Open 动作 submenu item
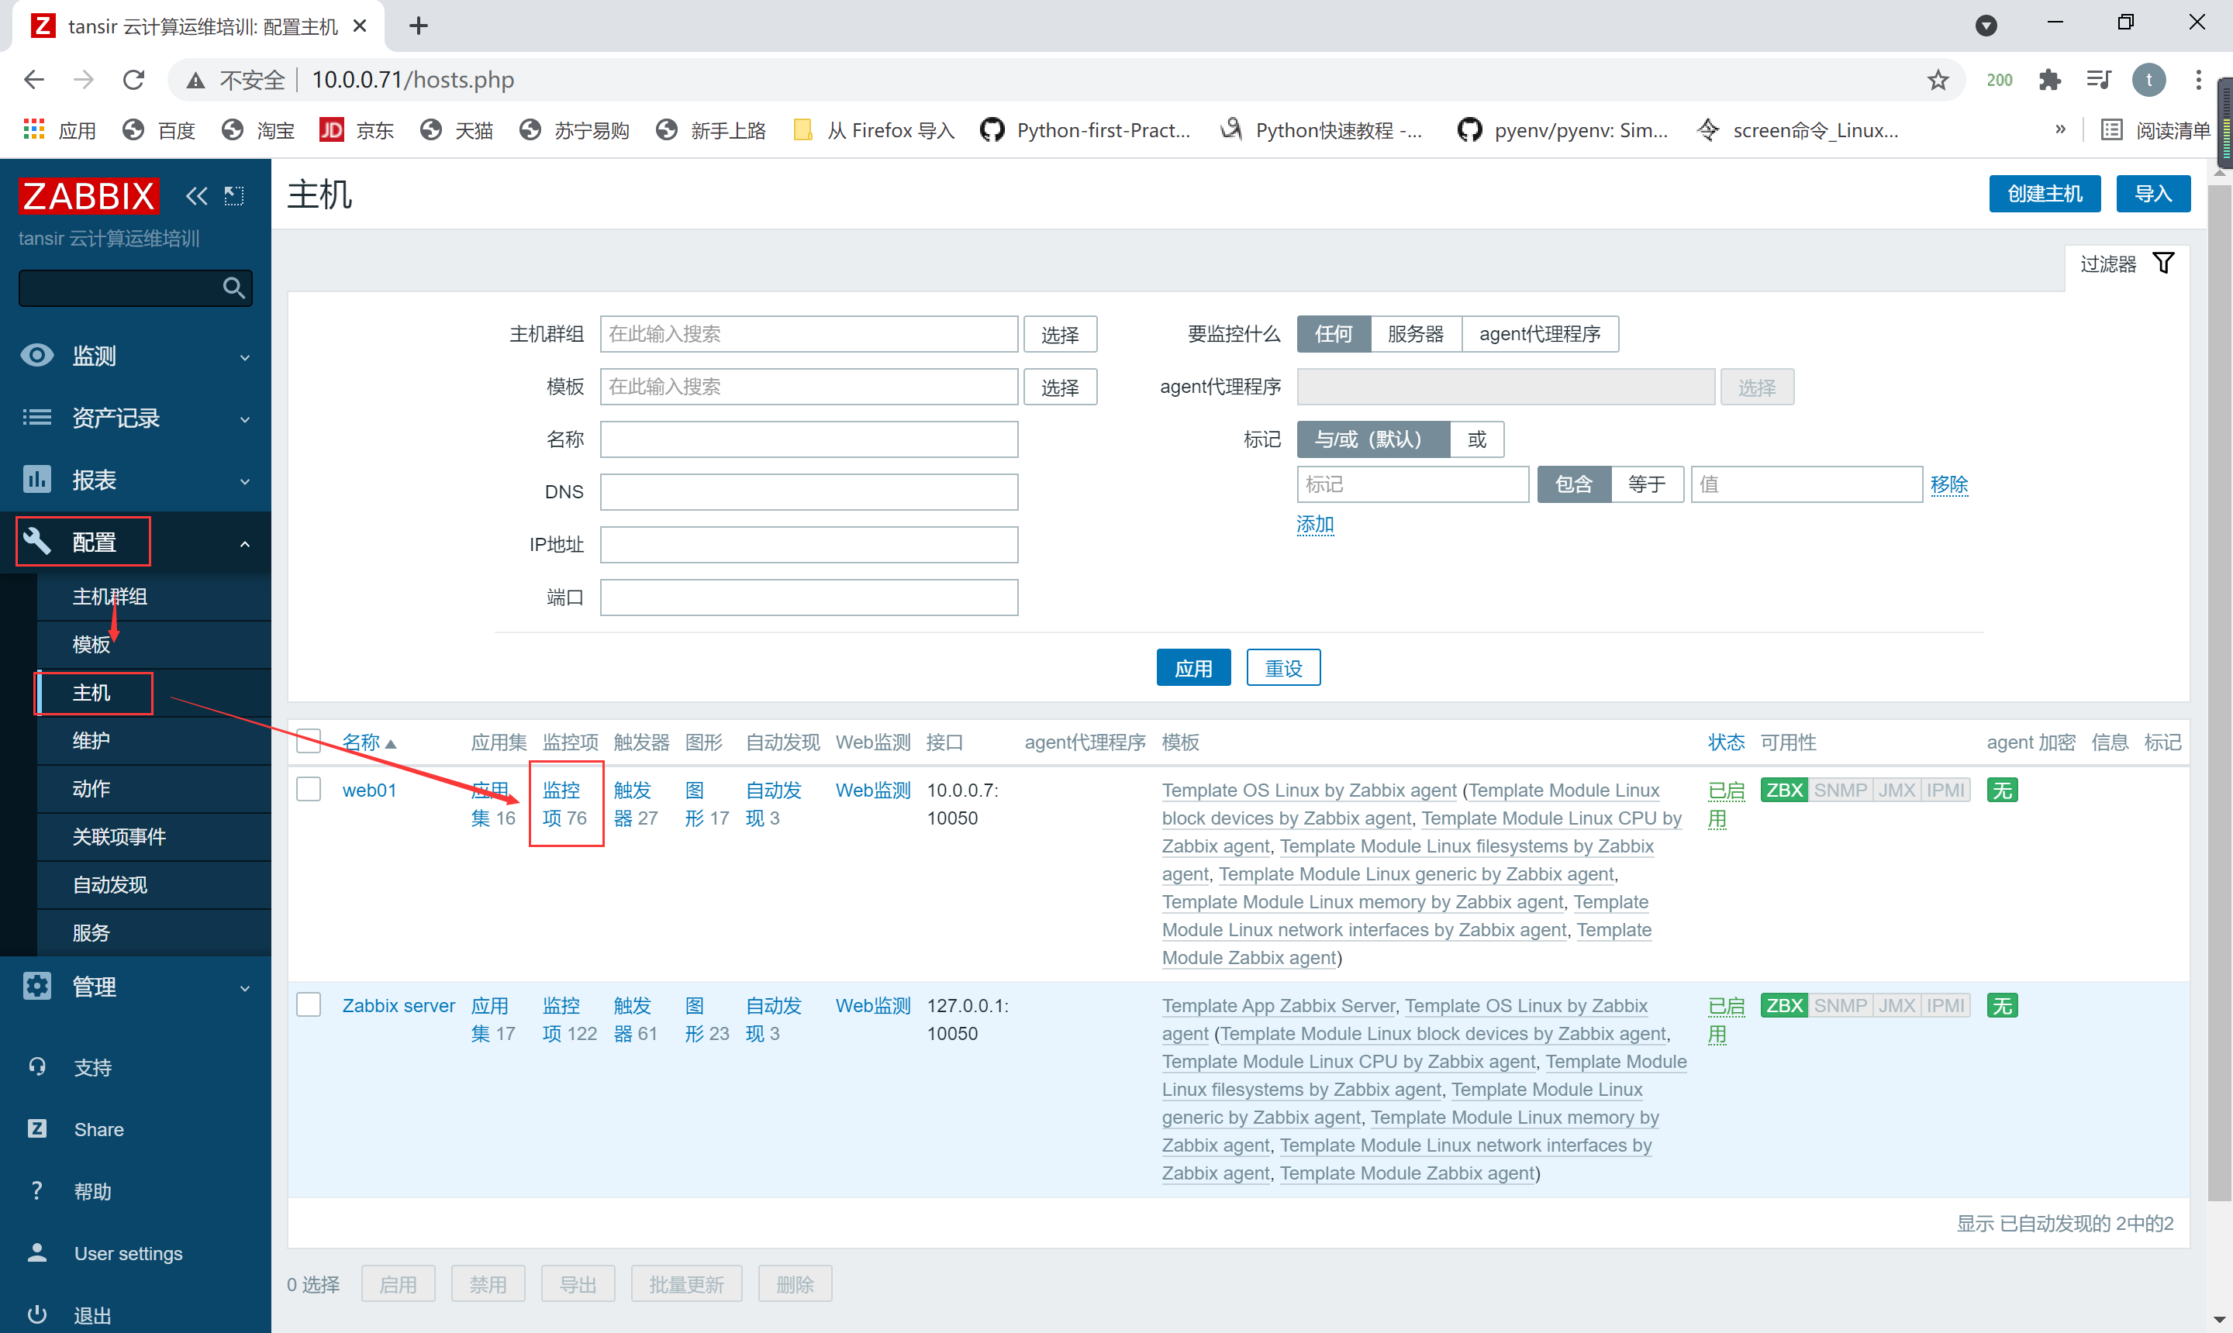 (154, 789)
